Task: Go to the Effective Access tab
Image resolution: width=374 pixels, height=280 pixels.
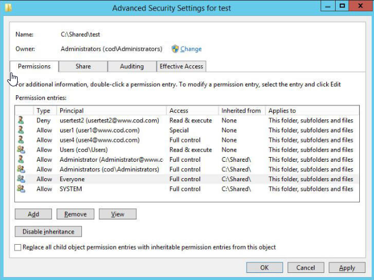Action: [x=181, y=66]
